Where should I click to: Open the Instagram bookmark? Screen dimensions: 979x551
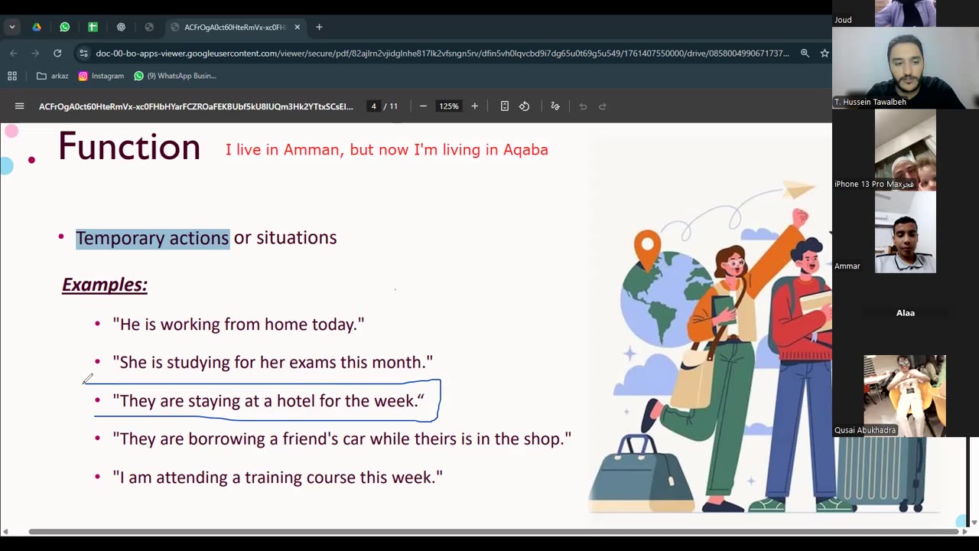click(101, 76)
